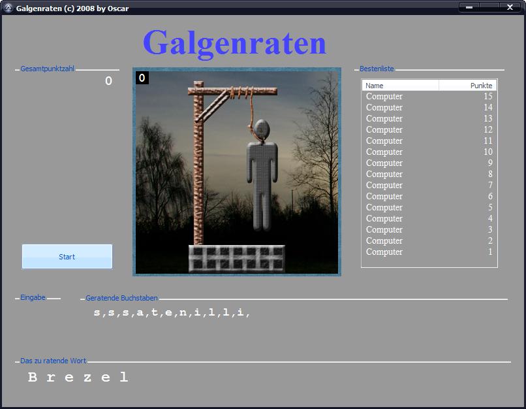This screenshot has height=409, width=526.
Task: Click the maximize button in the title bar
Action: (x=489, y=7)
